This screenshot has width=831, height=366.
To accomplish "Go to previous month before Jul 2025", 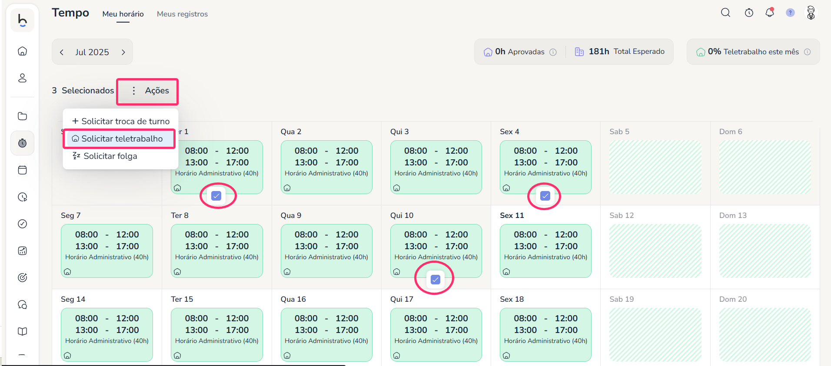I will click(62, 52).
